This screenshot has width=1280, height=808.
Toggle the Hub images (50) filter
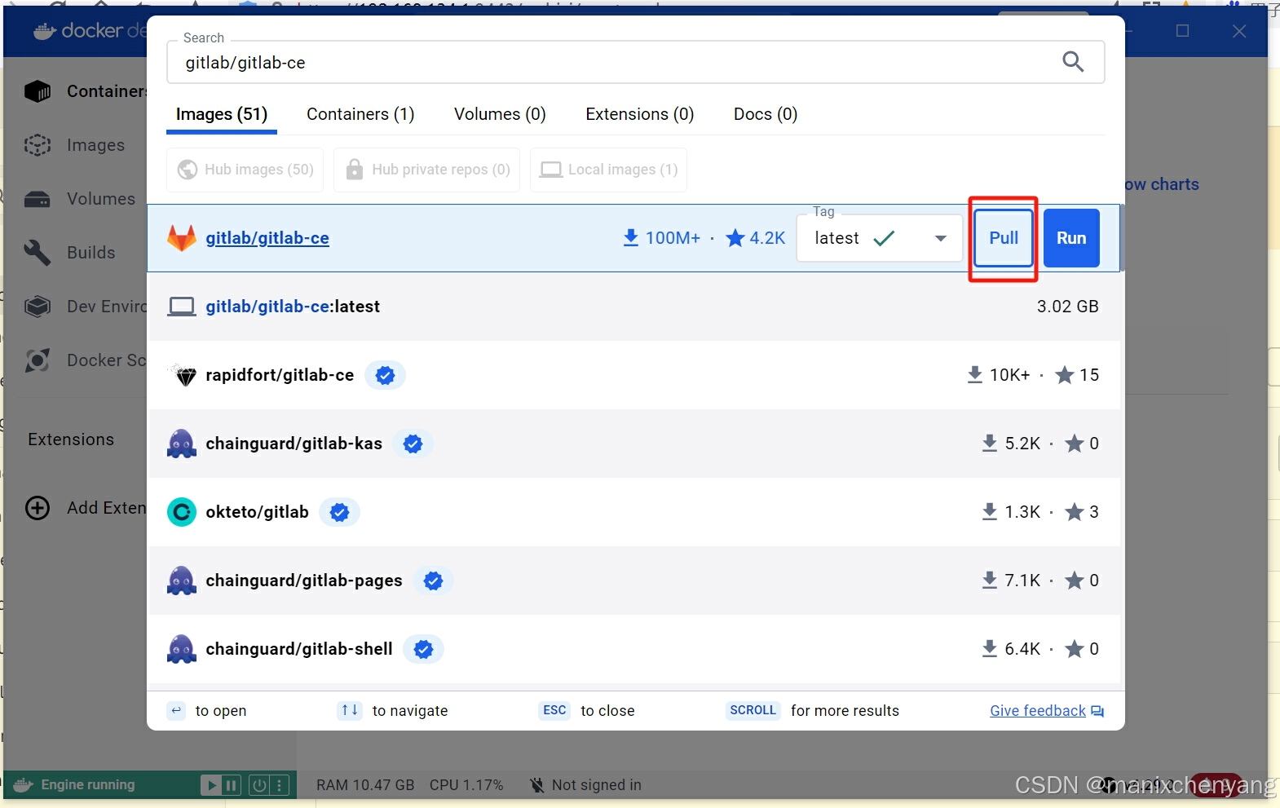(245, 170)
